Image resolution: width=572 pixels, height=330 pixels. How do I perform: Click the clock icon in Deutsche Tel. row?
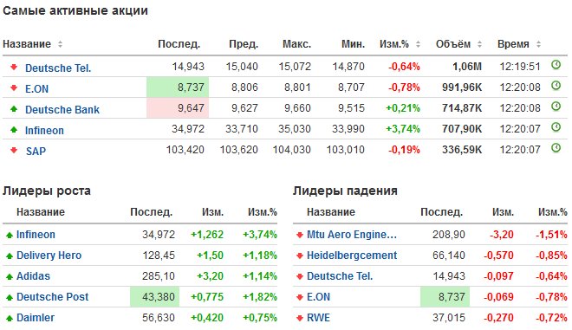[x=556, y=65]
